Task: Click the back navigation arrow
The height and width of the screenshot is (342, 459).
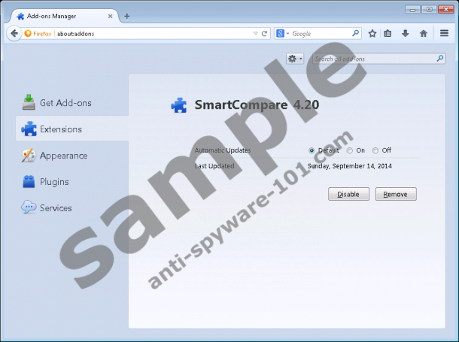Action: coord(14,33)
